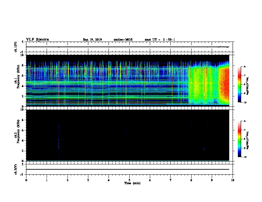Click the ch.1 voltage waveform trace
This screenshot has height=202, width=262.
[x=128, y=47]
